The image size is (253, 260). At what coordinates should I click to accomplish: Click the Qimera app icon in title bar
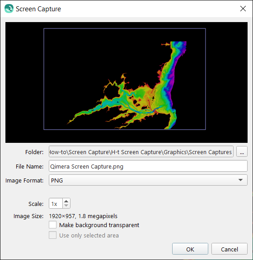9,9
